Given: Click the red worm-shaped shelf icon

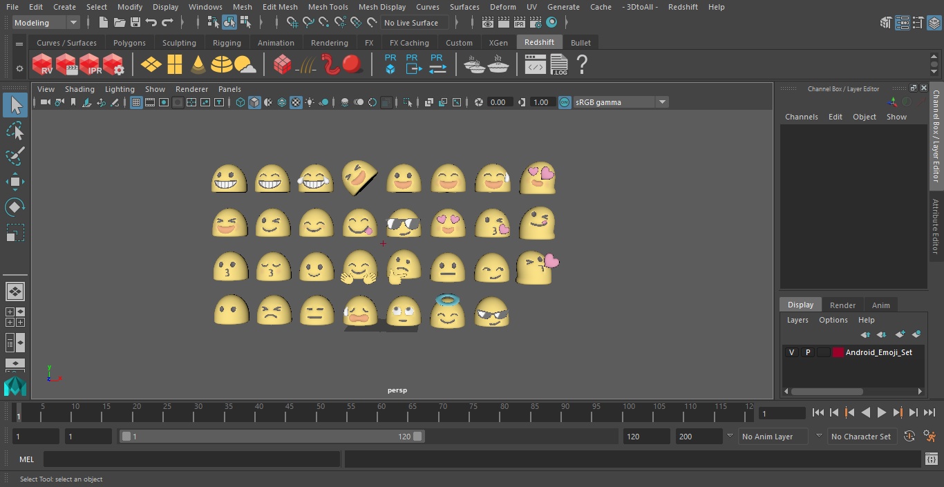Looking at the screenshot, I should (330, 65).
